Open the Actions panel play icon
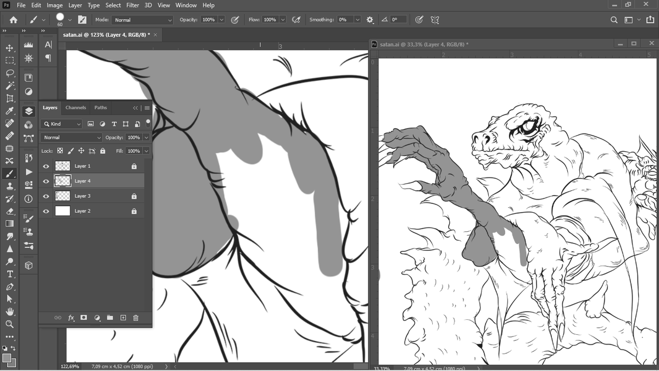The height and width of the screenshot is (371, 659). click(29, 171)
